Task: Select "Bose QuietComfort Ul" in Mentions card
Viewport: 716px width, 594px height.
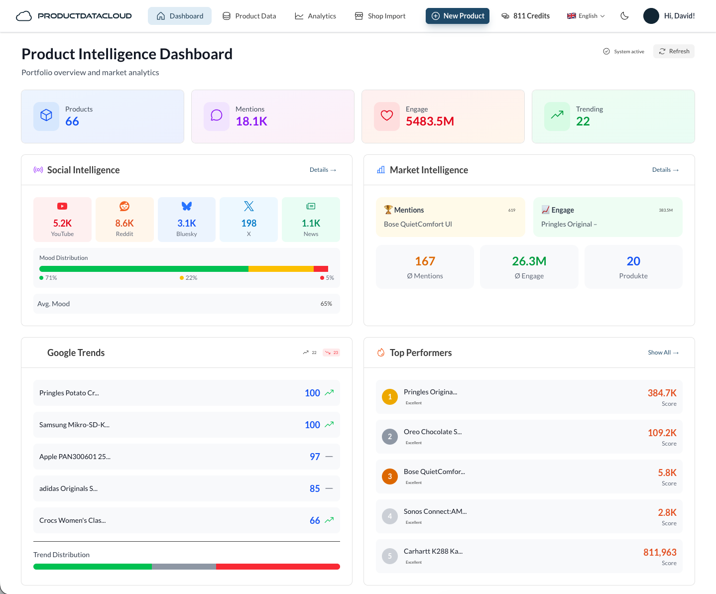Action: [418, 224]
